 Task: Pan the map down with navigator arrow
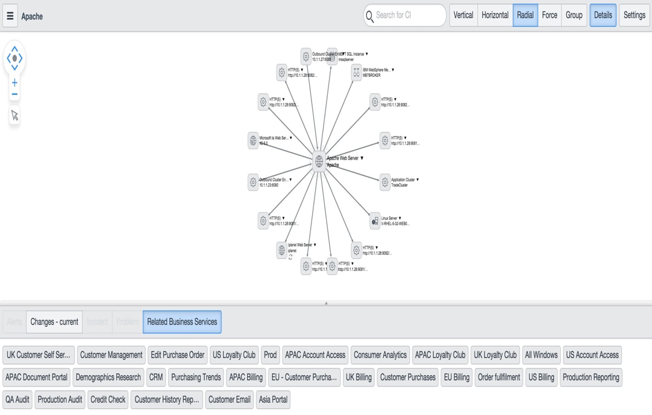pyautogui.click(x=15, y=67)
